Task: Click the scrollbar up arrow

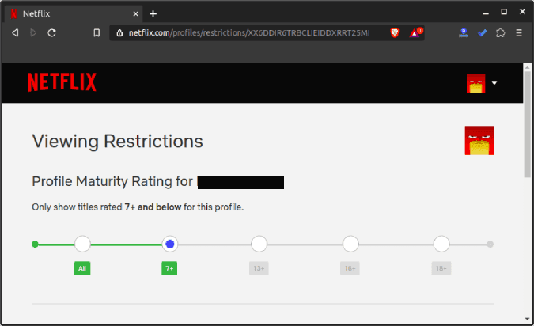Action: coord(528,67)
